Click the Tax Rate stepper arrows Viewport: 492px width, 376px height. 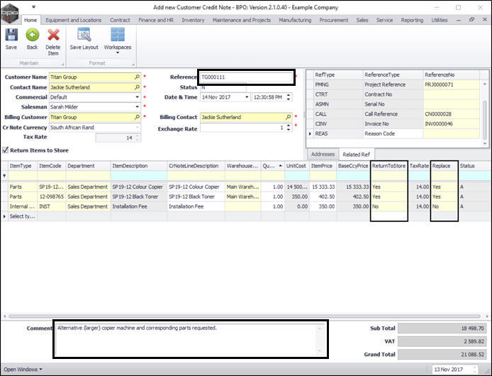pyautogui.click(x=138, y=138)
